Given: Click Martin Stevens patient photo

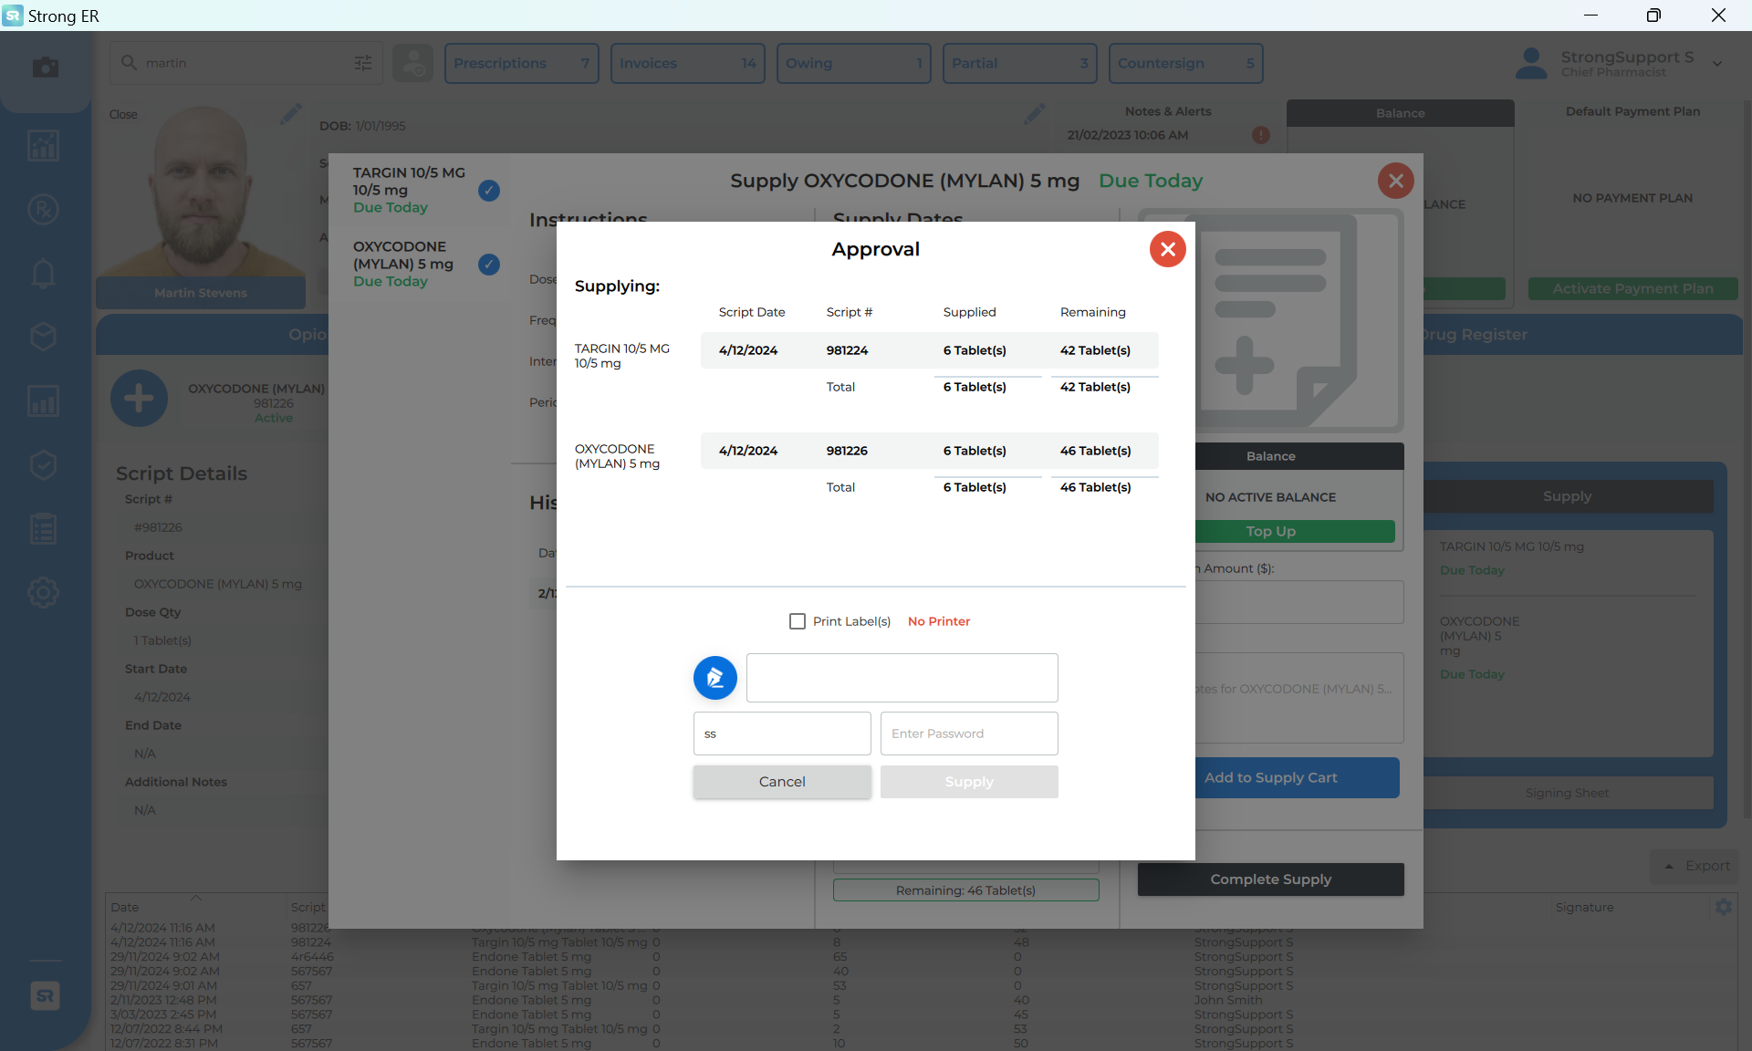Looking at the screenshot, I should pyautogui.click(x=201, y=192).
